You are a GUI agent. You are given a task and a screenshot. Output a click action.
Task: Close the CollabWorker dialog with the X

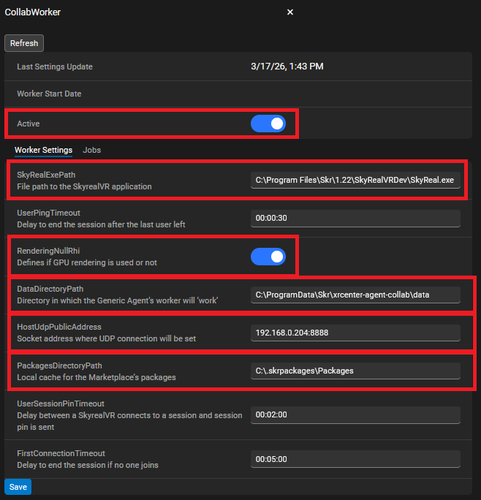[290, 12]
